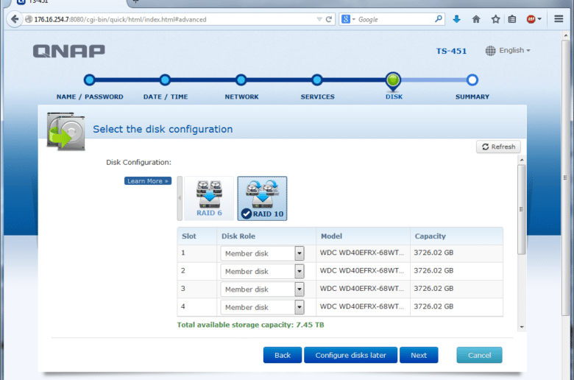
Task: Open the browser hamburger menu
Action: (x=559, y=18)
